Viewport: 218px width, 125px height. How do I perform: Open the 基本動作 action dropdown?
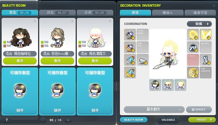[x=154, y=109]
